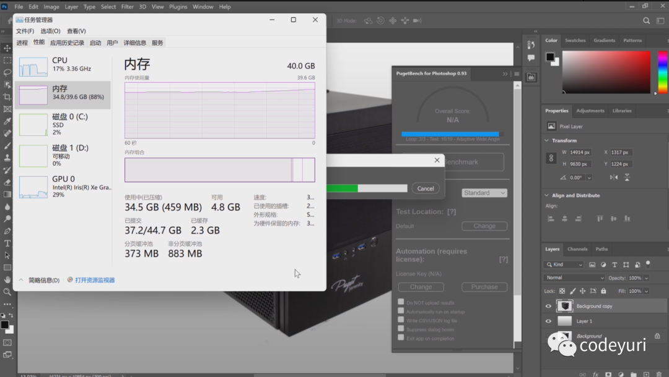Open the 进程 tab in Task Manager

tap(22, 43)
